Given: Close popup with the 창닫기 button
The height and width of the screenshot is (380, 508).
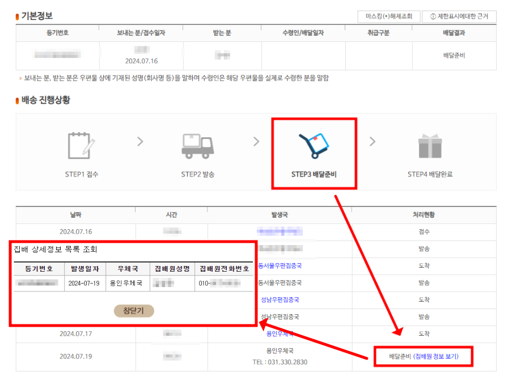Looking at the screenshot, I should 133,311.
